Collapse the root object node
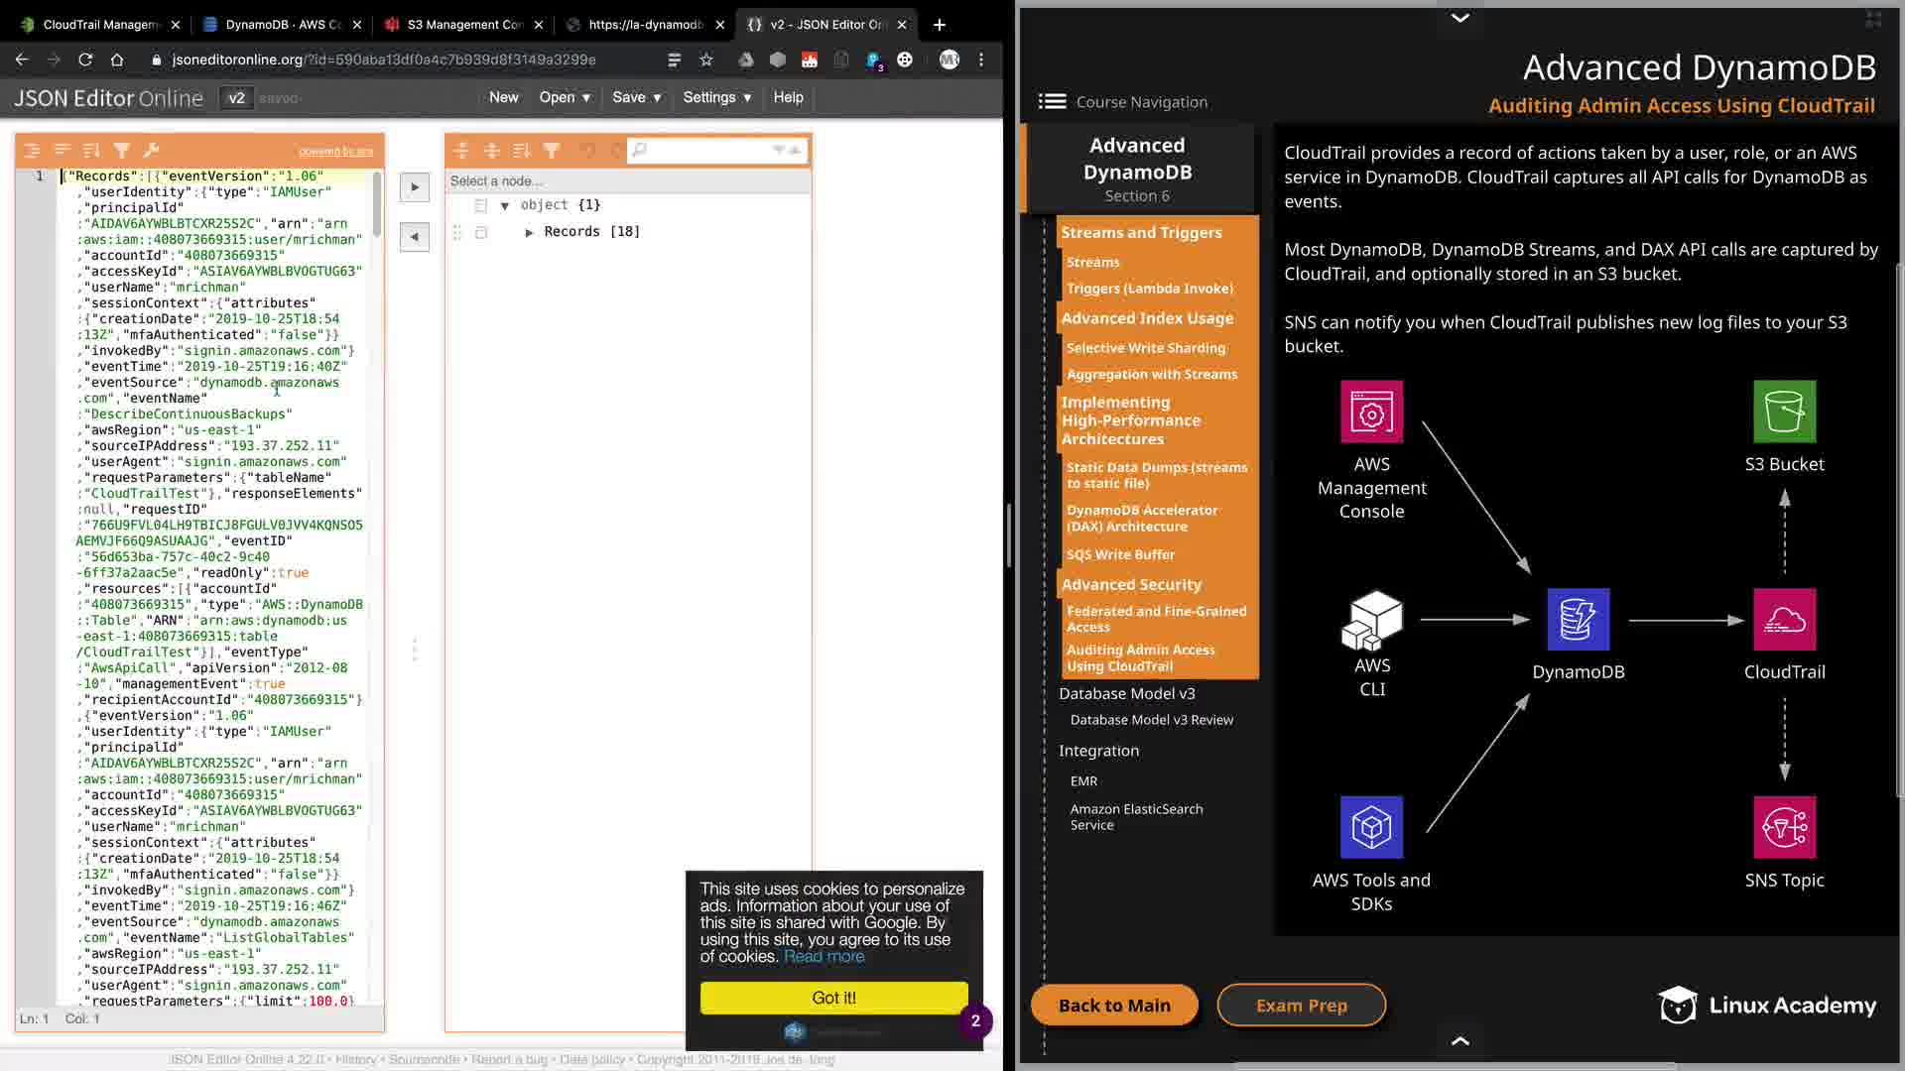 tap(505, 205)
